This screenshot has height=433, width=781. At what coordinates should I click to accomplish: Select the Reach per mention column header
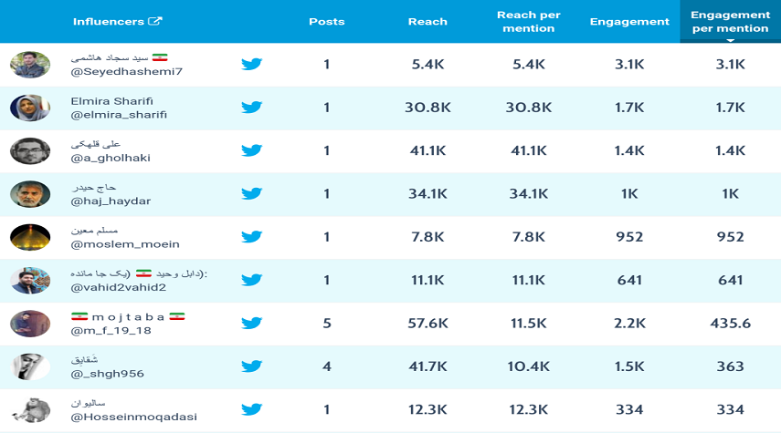(x=528, y=22)
